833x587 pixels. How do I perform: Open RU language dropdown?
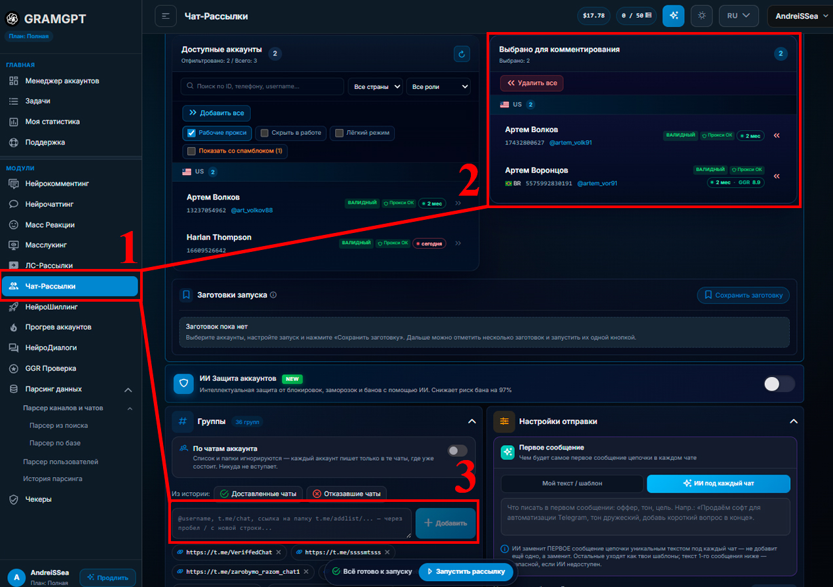(739, 16)
